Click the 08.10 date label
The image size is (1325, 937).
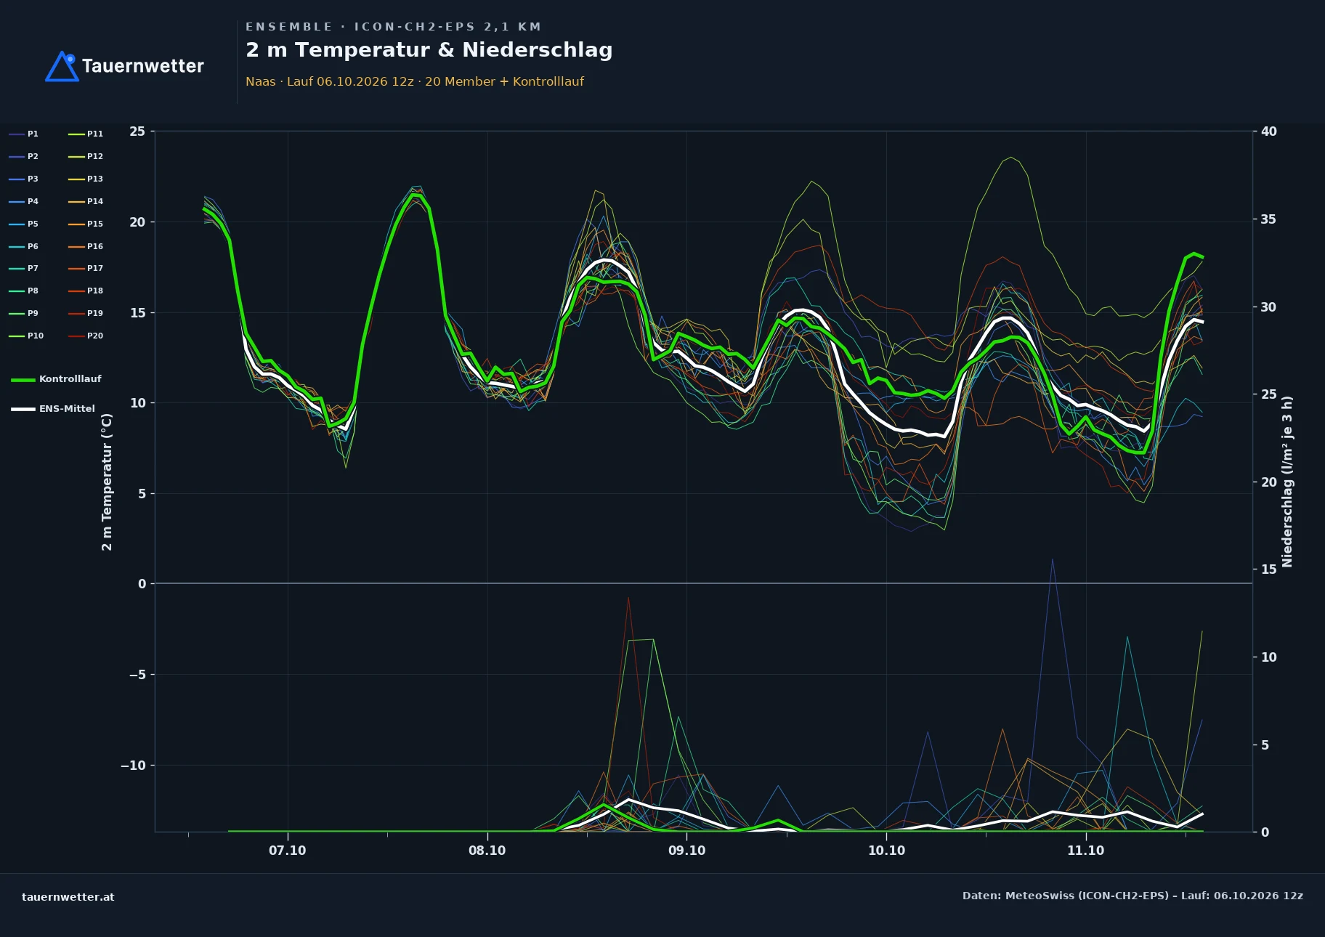click(x=487, y=851)
